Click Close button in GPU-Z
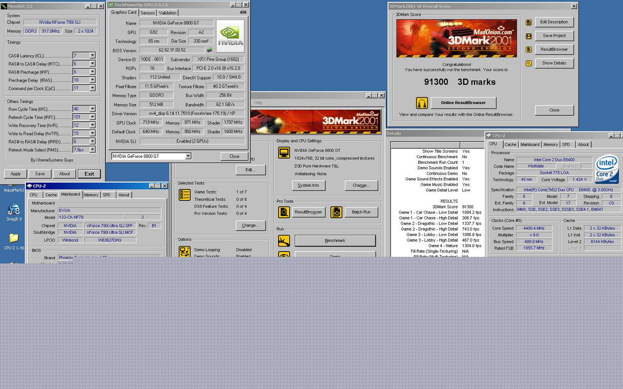This screenshot has width=623, height=389. tap(234, 156)
